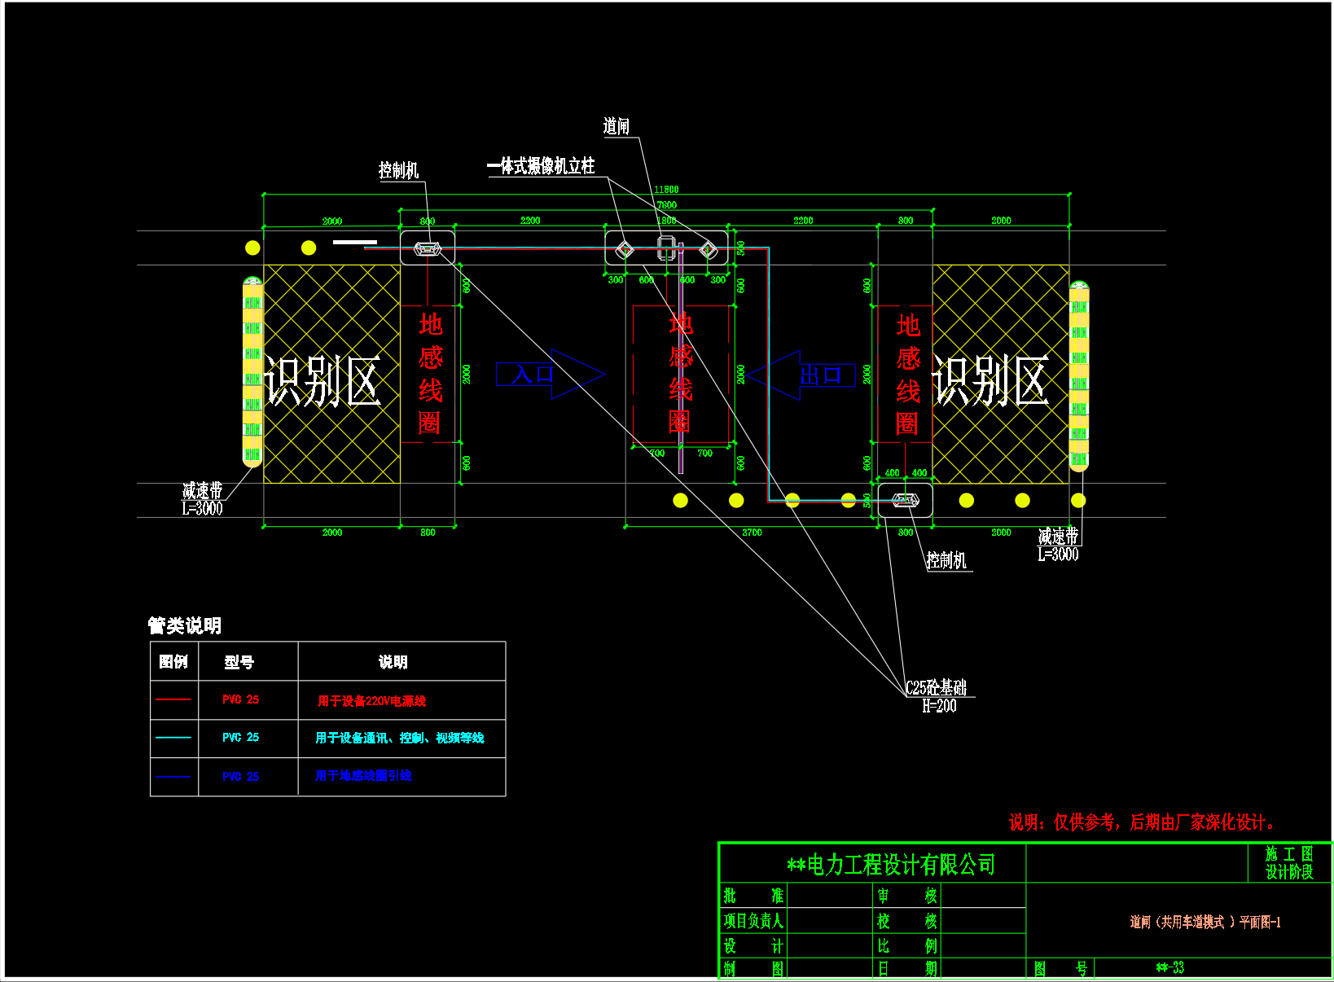Click the 管类说明 legend heading

tap(185, 625)
